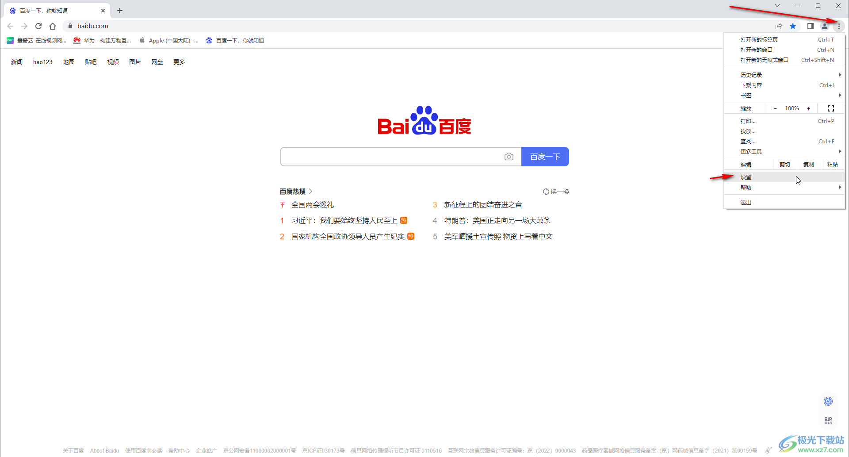Viewport: 849px width, 457px height.
Task: Expand 更多工具 submenu
Action: [x=784, y=152]
